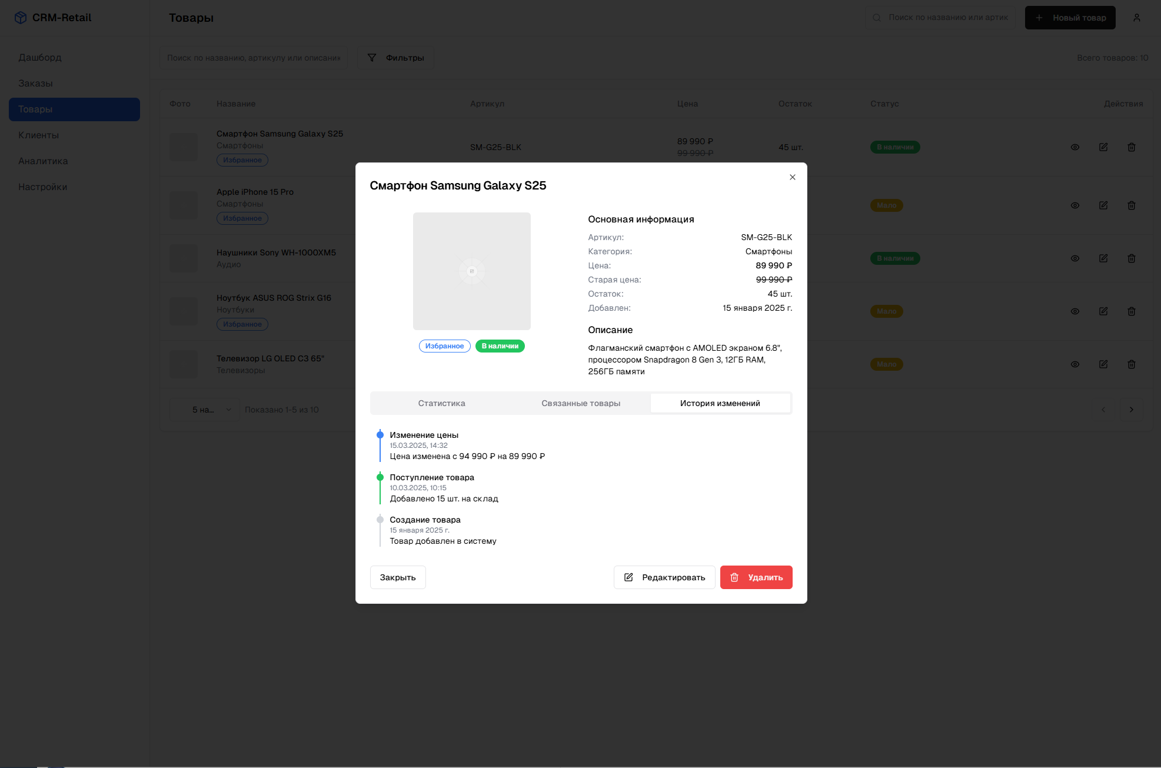View LG OLED C3 row eye icon

pos(1074,364)
